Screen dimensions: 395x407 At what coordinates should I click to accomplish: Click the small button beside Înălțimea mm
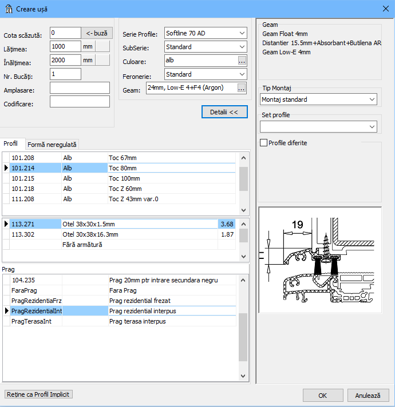(102, 61)
